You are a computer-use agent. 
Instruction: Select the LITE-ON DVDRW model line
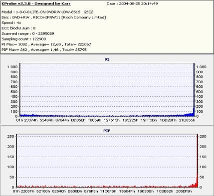(x=47, y=12)
